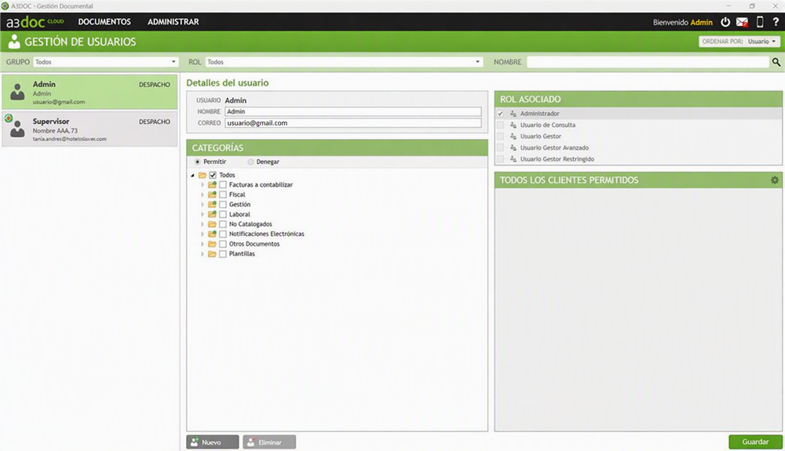Open the ROL filter dropdown
This screenshot has width=785, height=451.
(344, 62)
